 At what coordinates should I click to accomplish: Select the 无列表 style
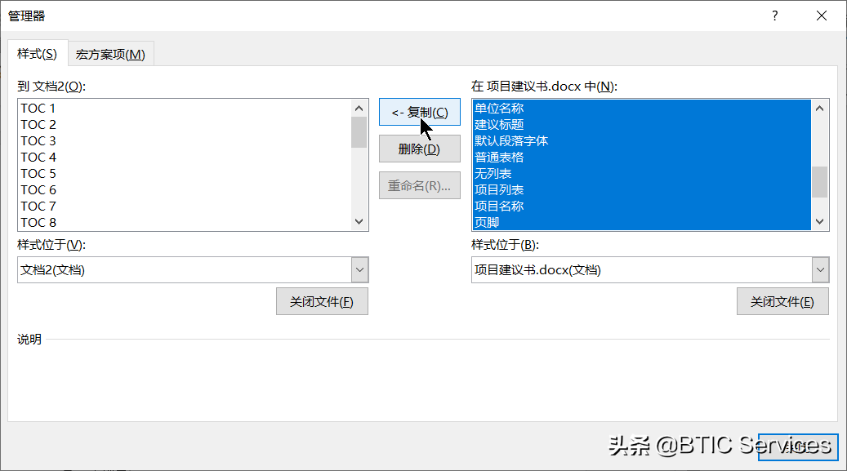[642, 173]
